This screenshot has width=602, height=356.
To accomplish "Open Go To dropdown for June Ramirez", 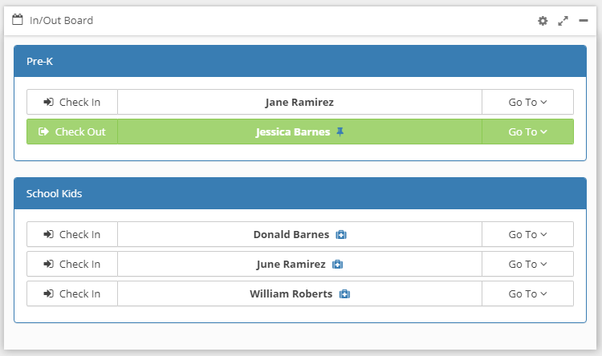I will click(527, 264).
